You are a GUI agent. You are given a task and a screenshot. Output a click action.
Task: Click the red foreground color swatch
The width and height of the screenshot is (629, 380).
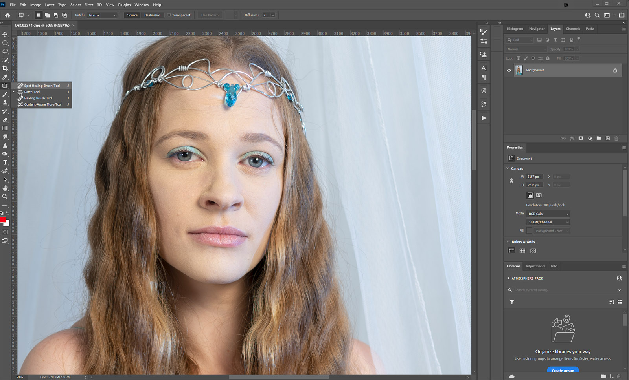tap(3, 219)
